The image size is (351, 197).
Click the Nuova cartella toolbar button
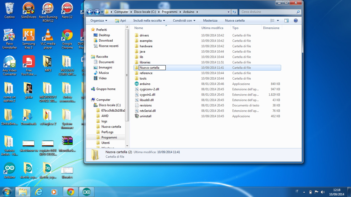click(235, 21)
